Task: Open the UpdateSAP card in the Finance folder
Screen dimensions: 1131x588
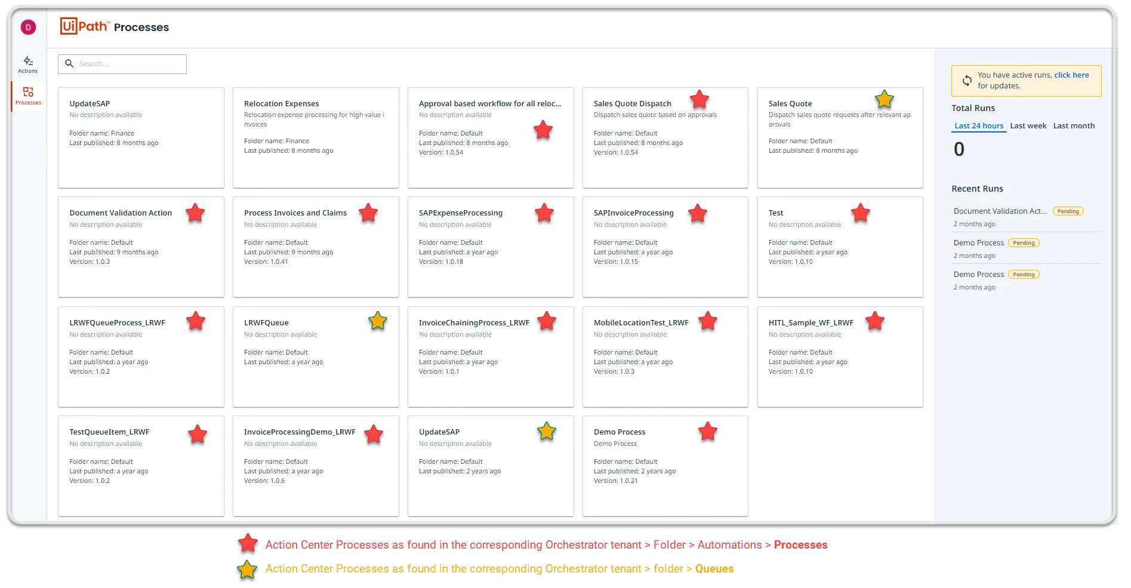Action: 141,138
